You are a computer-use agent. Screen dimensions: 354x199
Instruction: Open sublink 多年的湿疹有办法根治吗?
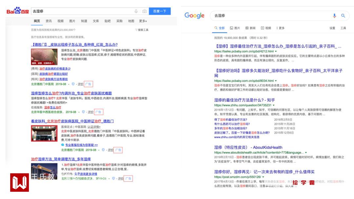point(230,128)
